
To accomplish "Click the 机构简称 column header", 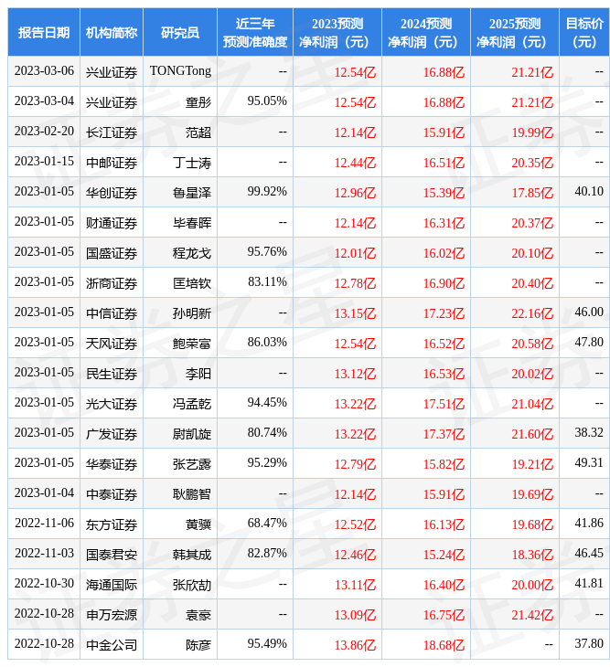I will tap(112, 32).
